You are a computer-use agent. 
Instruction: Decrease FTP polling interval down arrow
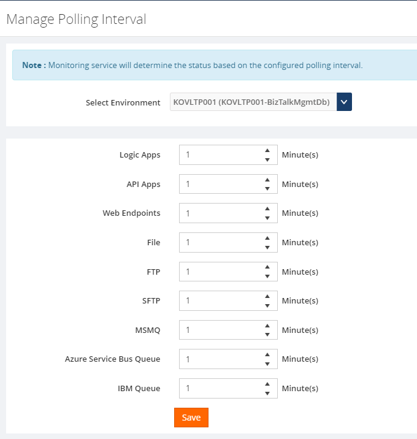[x=267, y=277]
